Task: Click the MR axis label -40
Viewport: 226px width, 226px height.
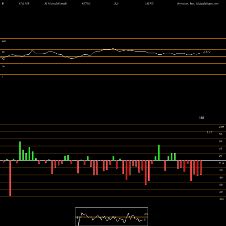Action: pyautogui.click(x=221, y=178)
